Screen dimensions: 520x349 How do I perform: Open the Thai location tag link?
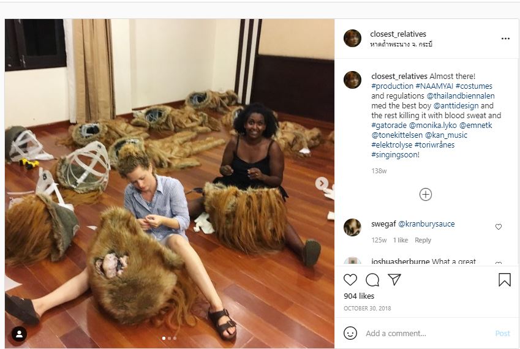[402, 45]
